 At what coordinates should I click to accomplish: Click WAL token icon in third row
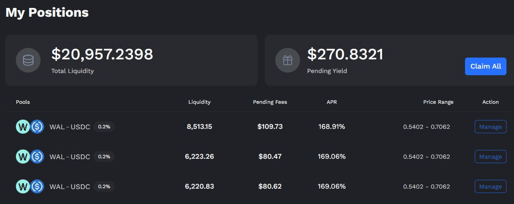(23, 186)
